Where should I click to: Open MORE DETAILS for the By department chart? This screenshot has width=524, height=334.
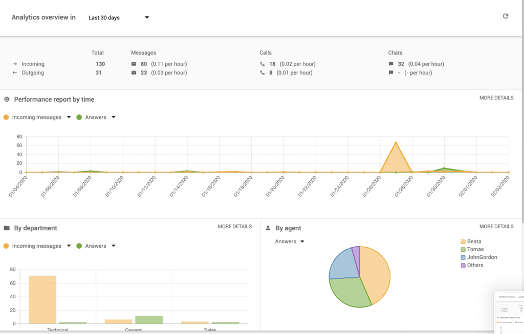(x=234, y=226)
